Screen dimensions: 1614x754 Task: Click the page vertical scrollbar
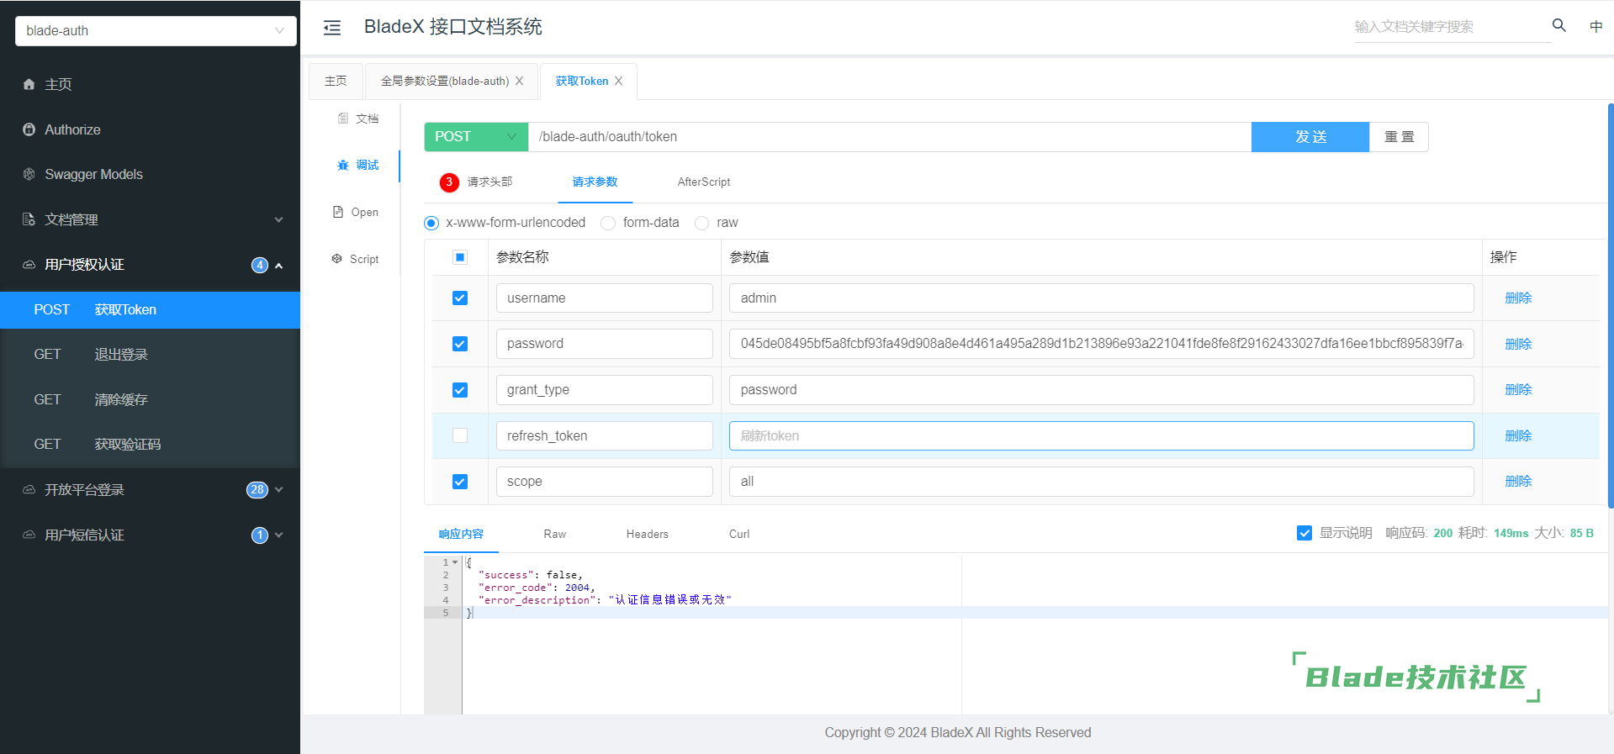tap(1611, 305)
